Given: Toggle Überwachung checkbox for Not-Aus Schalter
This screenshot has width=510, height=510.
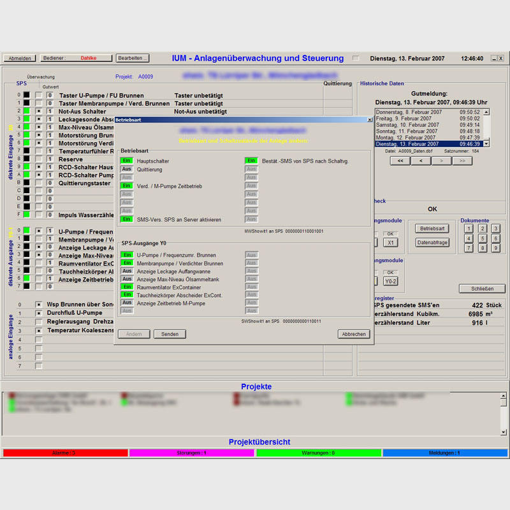Looking at the screenshot, I should click(x=39, y=112).
